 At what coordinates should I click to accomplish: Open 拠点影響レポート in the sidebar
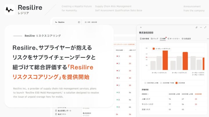click(x=63, y=111)
